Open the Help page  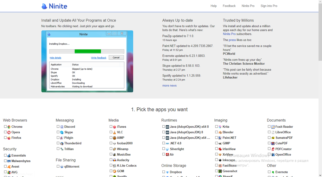pos(214,6)
